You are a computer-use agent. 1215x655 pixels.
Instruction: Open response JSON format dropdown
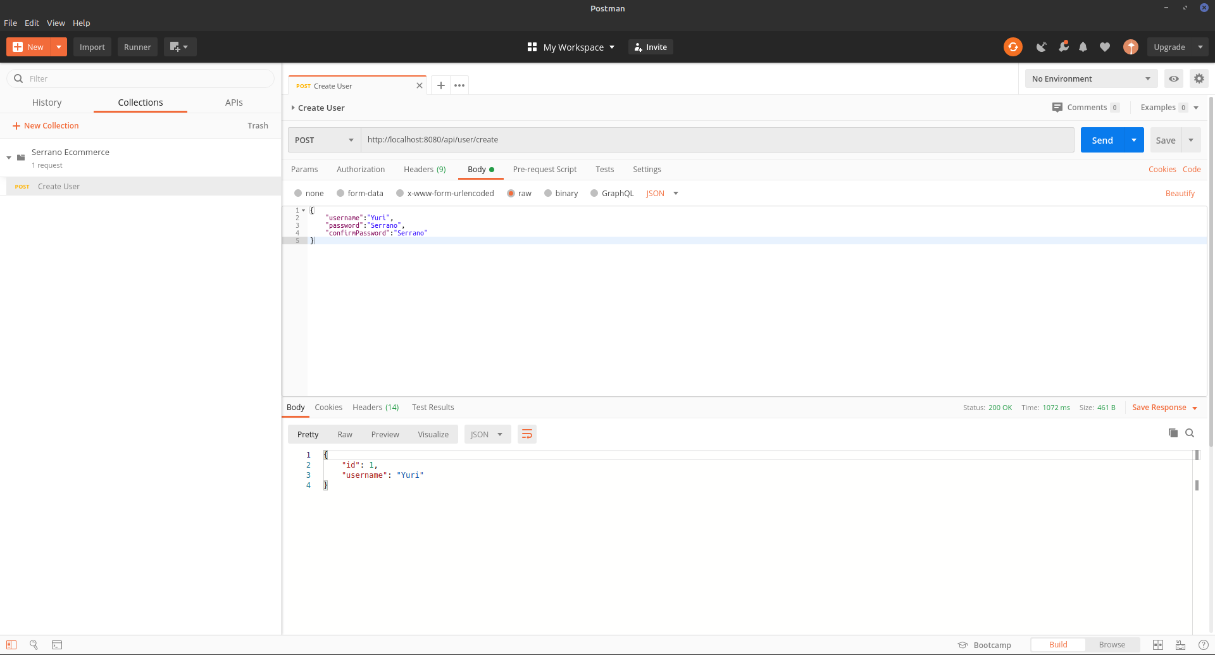(487, 434)
